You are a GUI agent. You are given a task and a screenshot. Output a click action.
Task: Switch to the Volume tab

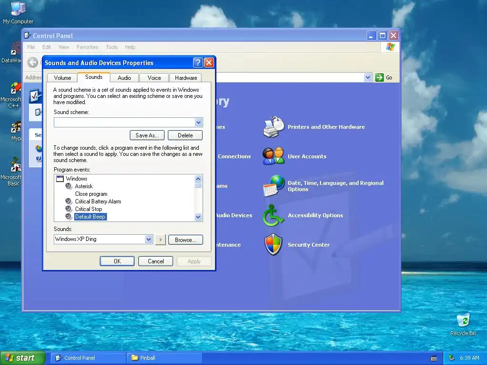click(x=62, y=78)
